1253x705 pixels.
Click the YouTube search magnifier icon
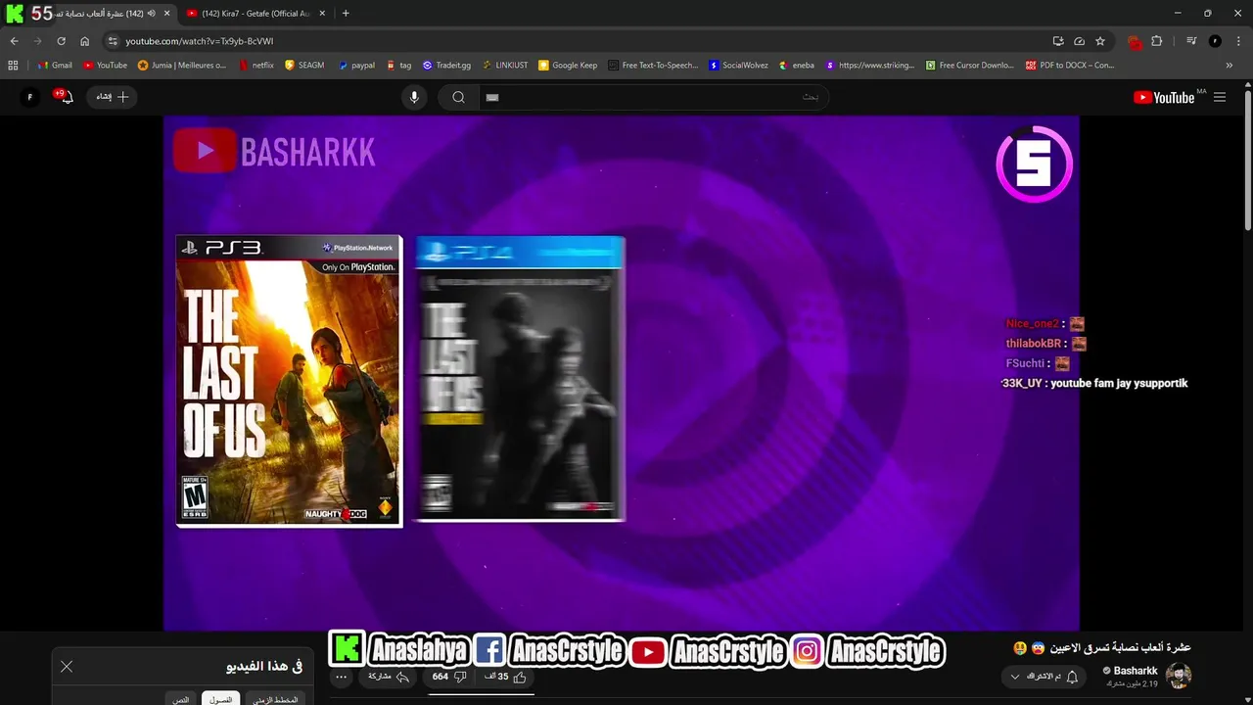(458, 97)
